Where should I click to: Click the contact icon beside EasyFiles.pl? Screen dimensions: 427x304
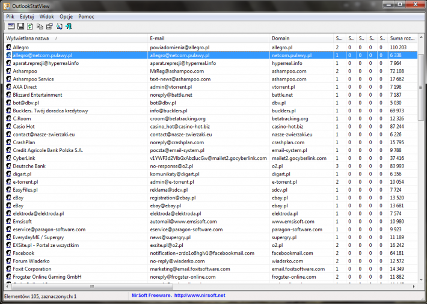pyautogui.click(x=8, y=190)
